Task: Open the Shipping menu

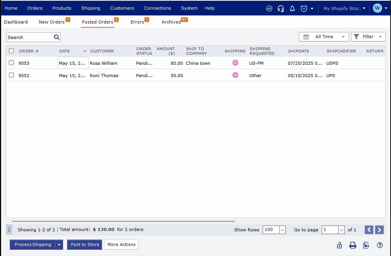Action: click(x=91, y=8)
